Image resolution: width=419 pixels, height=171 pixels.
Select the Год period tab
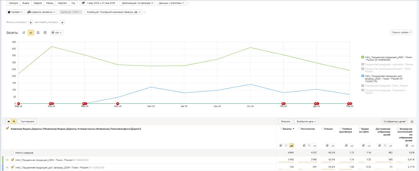(73, 3)
